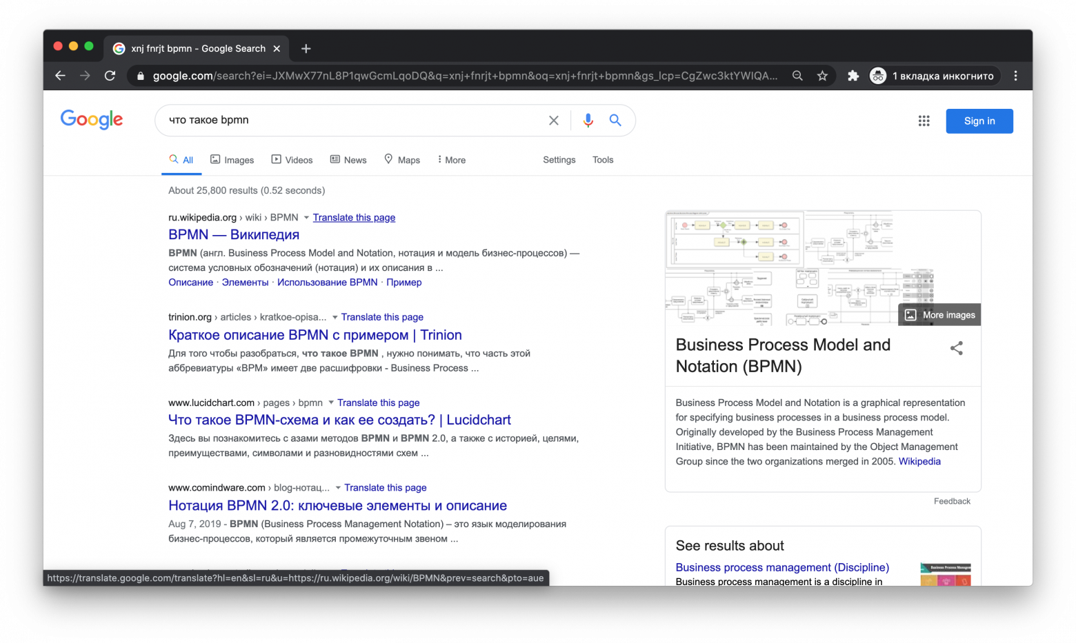Expand the More search options menu
The height and width of the screenshot is (643, 1076).
[x=452, y=160]
